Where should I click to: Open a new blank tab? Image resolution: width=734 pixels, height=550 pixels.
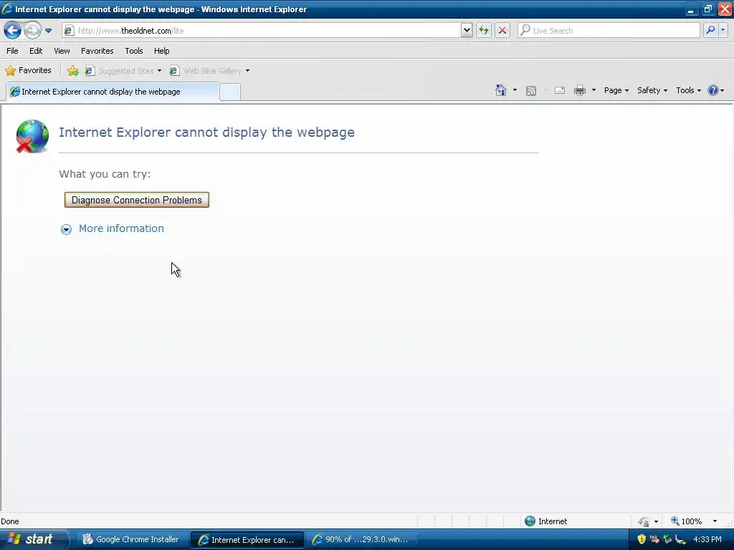(x=230, y=92)
